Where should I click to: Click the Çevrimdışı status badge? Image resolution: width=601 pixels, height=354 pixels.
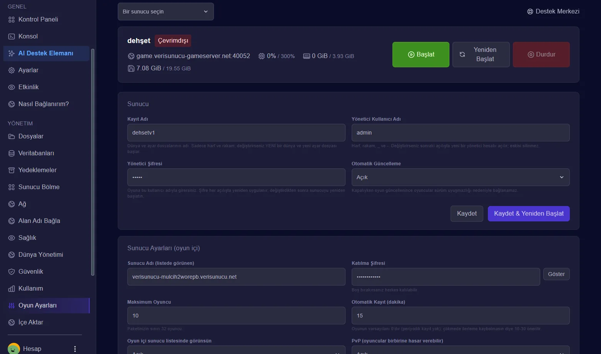point(173,41)
